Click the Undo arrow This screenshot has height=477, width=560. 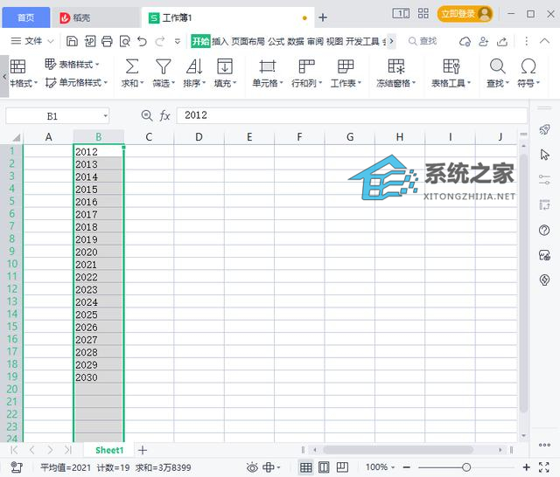pyautogui.click(x=142, y=41)
